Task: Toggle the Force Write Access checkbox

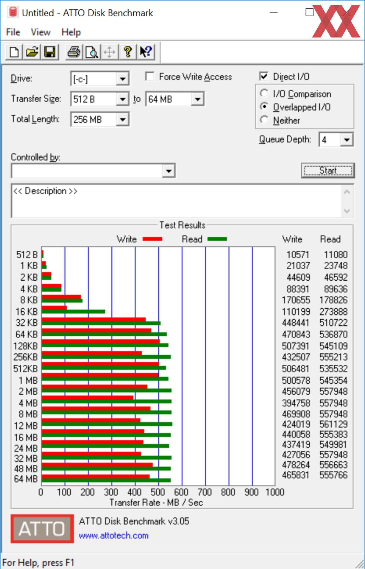Action: (x=150, y=76)
